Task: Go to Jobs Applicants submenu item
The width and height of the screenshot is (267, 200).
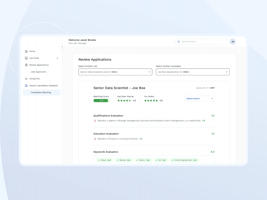Action: pyautogui.click(x=38, y=72)
